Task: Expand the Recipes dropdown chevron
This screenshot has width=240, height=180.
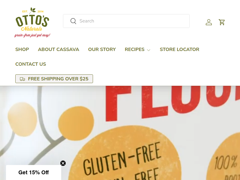Action: [148, 50]
